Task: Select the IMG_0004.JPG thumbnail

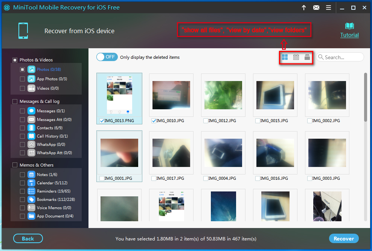Action: 223,153
